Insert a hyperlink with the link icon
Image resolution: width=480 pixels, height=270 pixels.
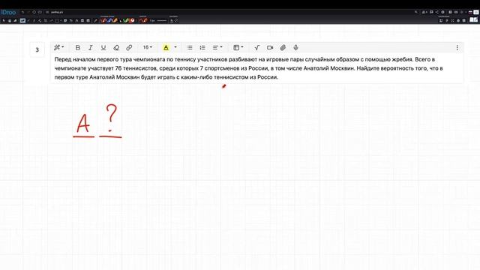(129, 47)
